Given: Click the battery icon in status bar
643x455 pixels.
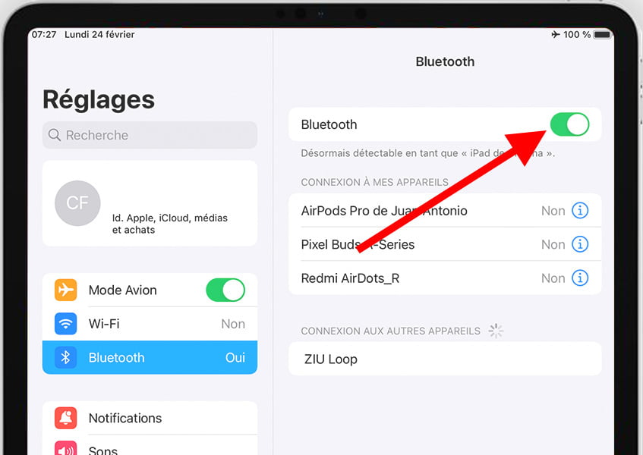Looking at the screenshot, I should point(603,34).
